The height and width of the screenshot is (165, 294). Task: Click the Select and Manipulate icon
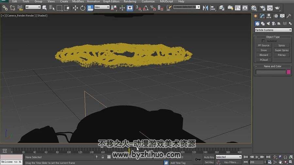tap(122, 8)
